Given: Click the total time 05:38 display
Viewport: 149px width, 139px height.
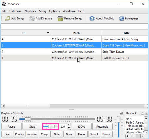Looking at the screenshot, I should pos(104,119).
